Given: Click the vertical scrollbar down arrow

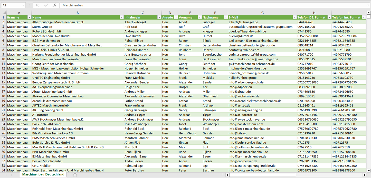Looking at the screenshot, I should point(369,170).
